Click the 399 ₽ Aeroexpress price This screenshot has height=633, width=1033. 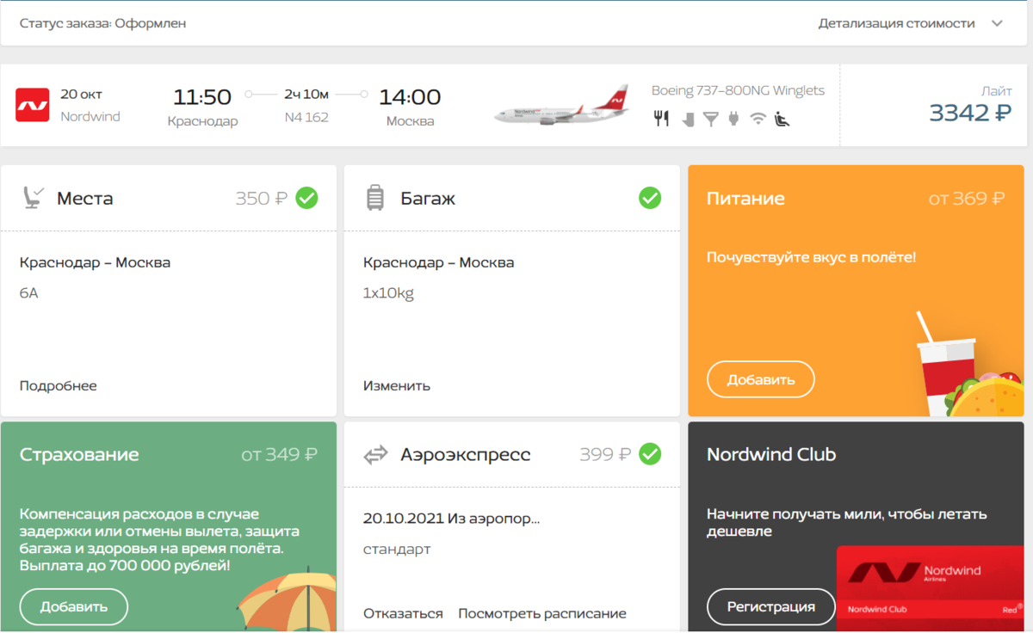click(x=605, y=454)
